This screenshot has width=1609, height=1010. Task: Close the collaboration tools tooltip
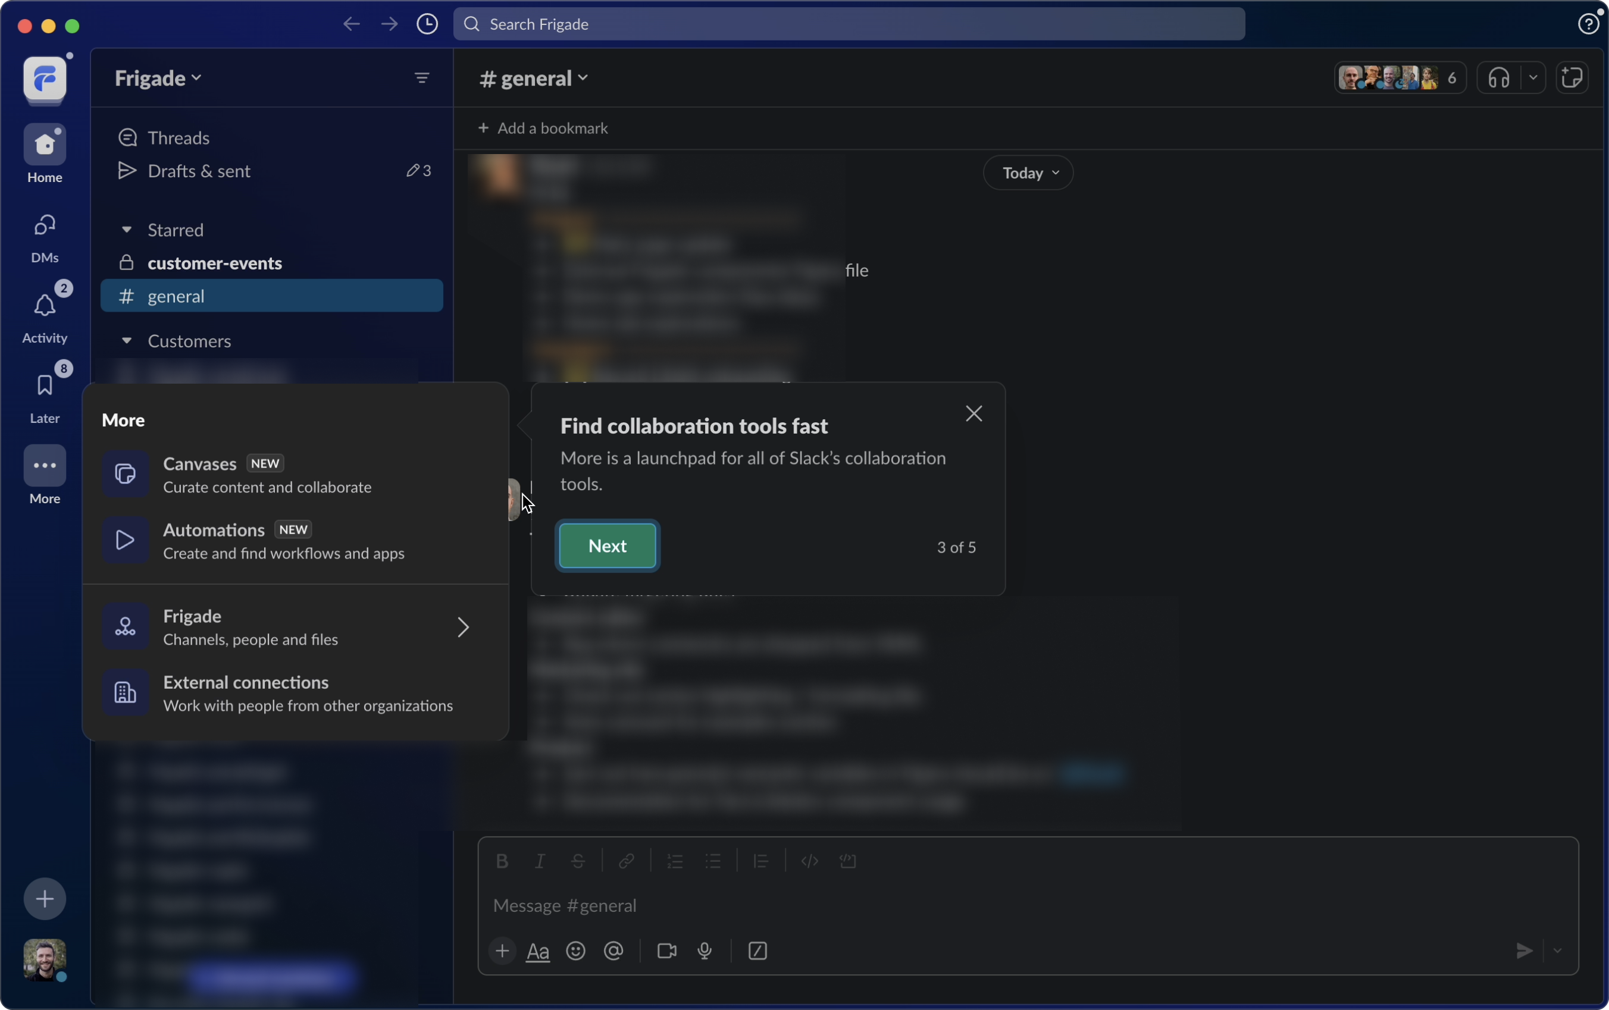tap(973, 414)
